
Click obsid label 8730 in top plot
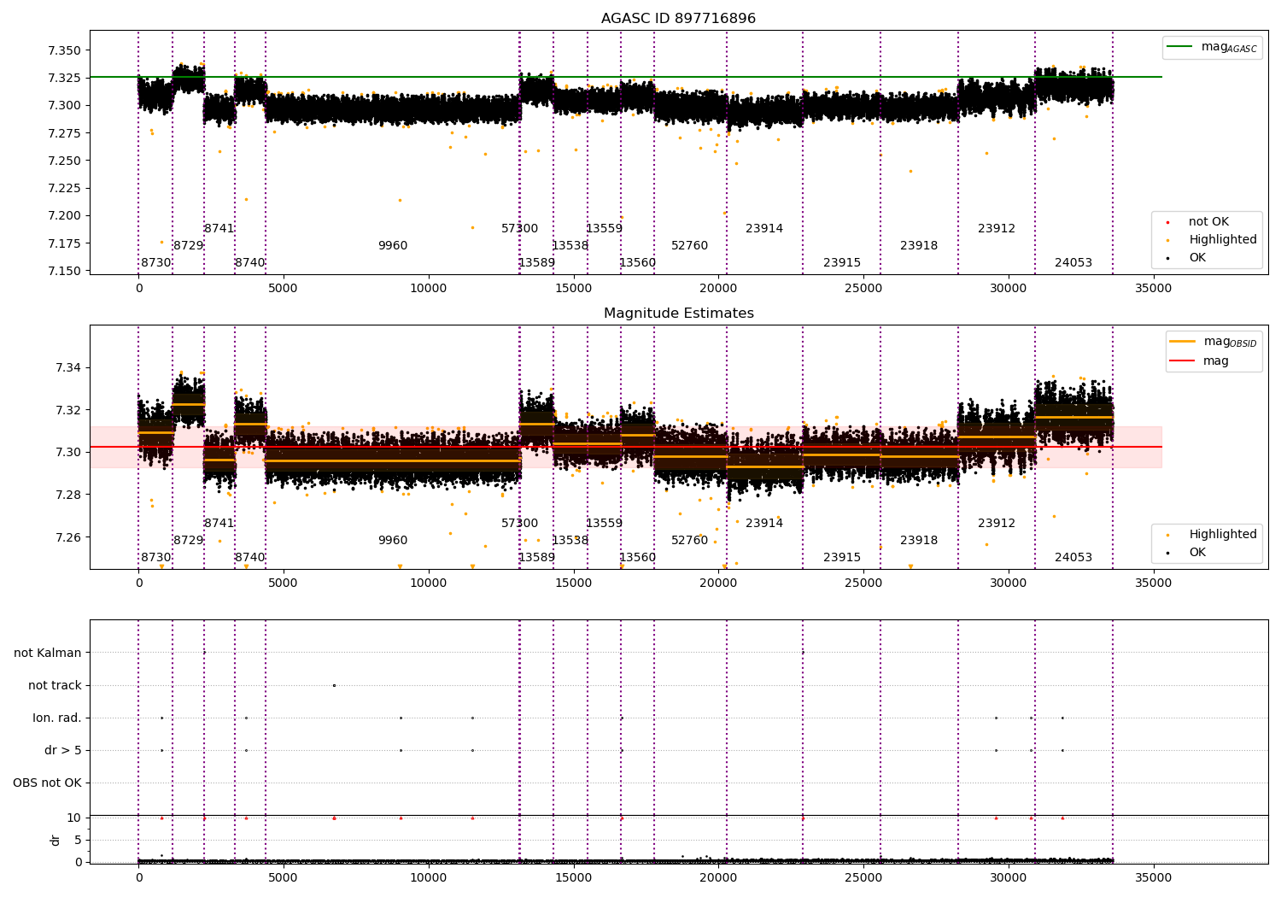(156, 263)
